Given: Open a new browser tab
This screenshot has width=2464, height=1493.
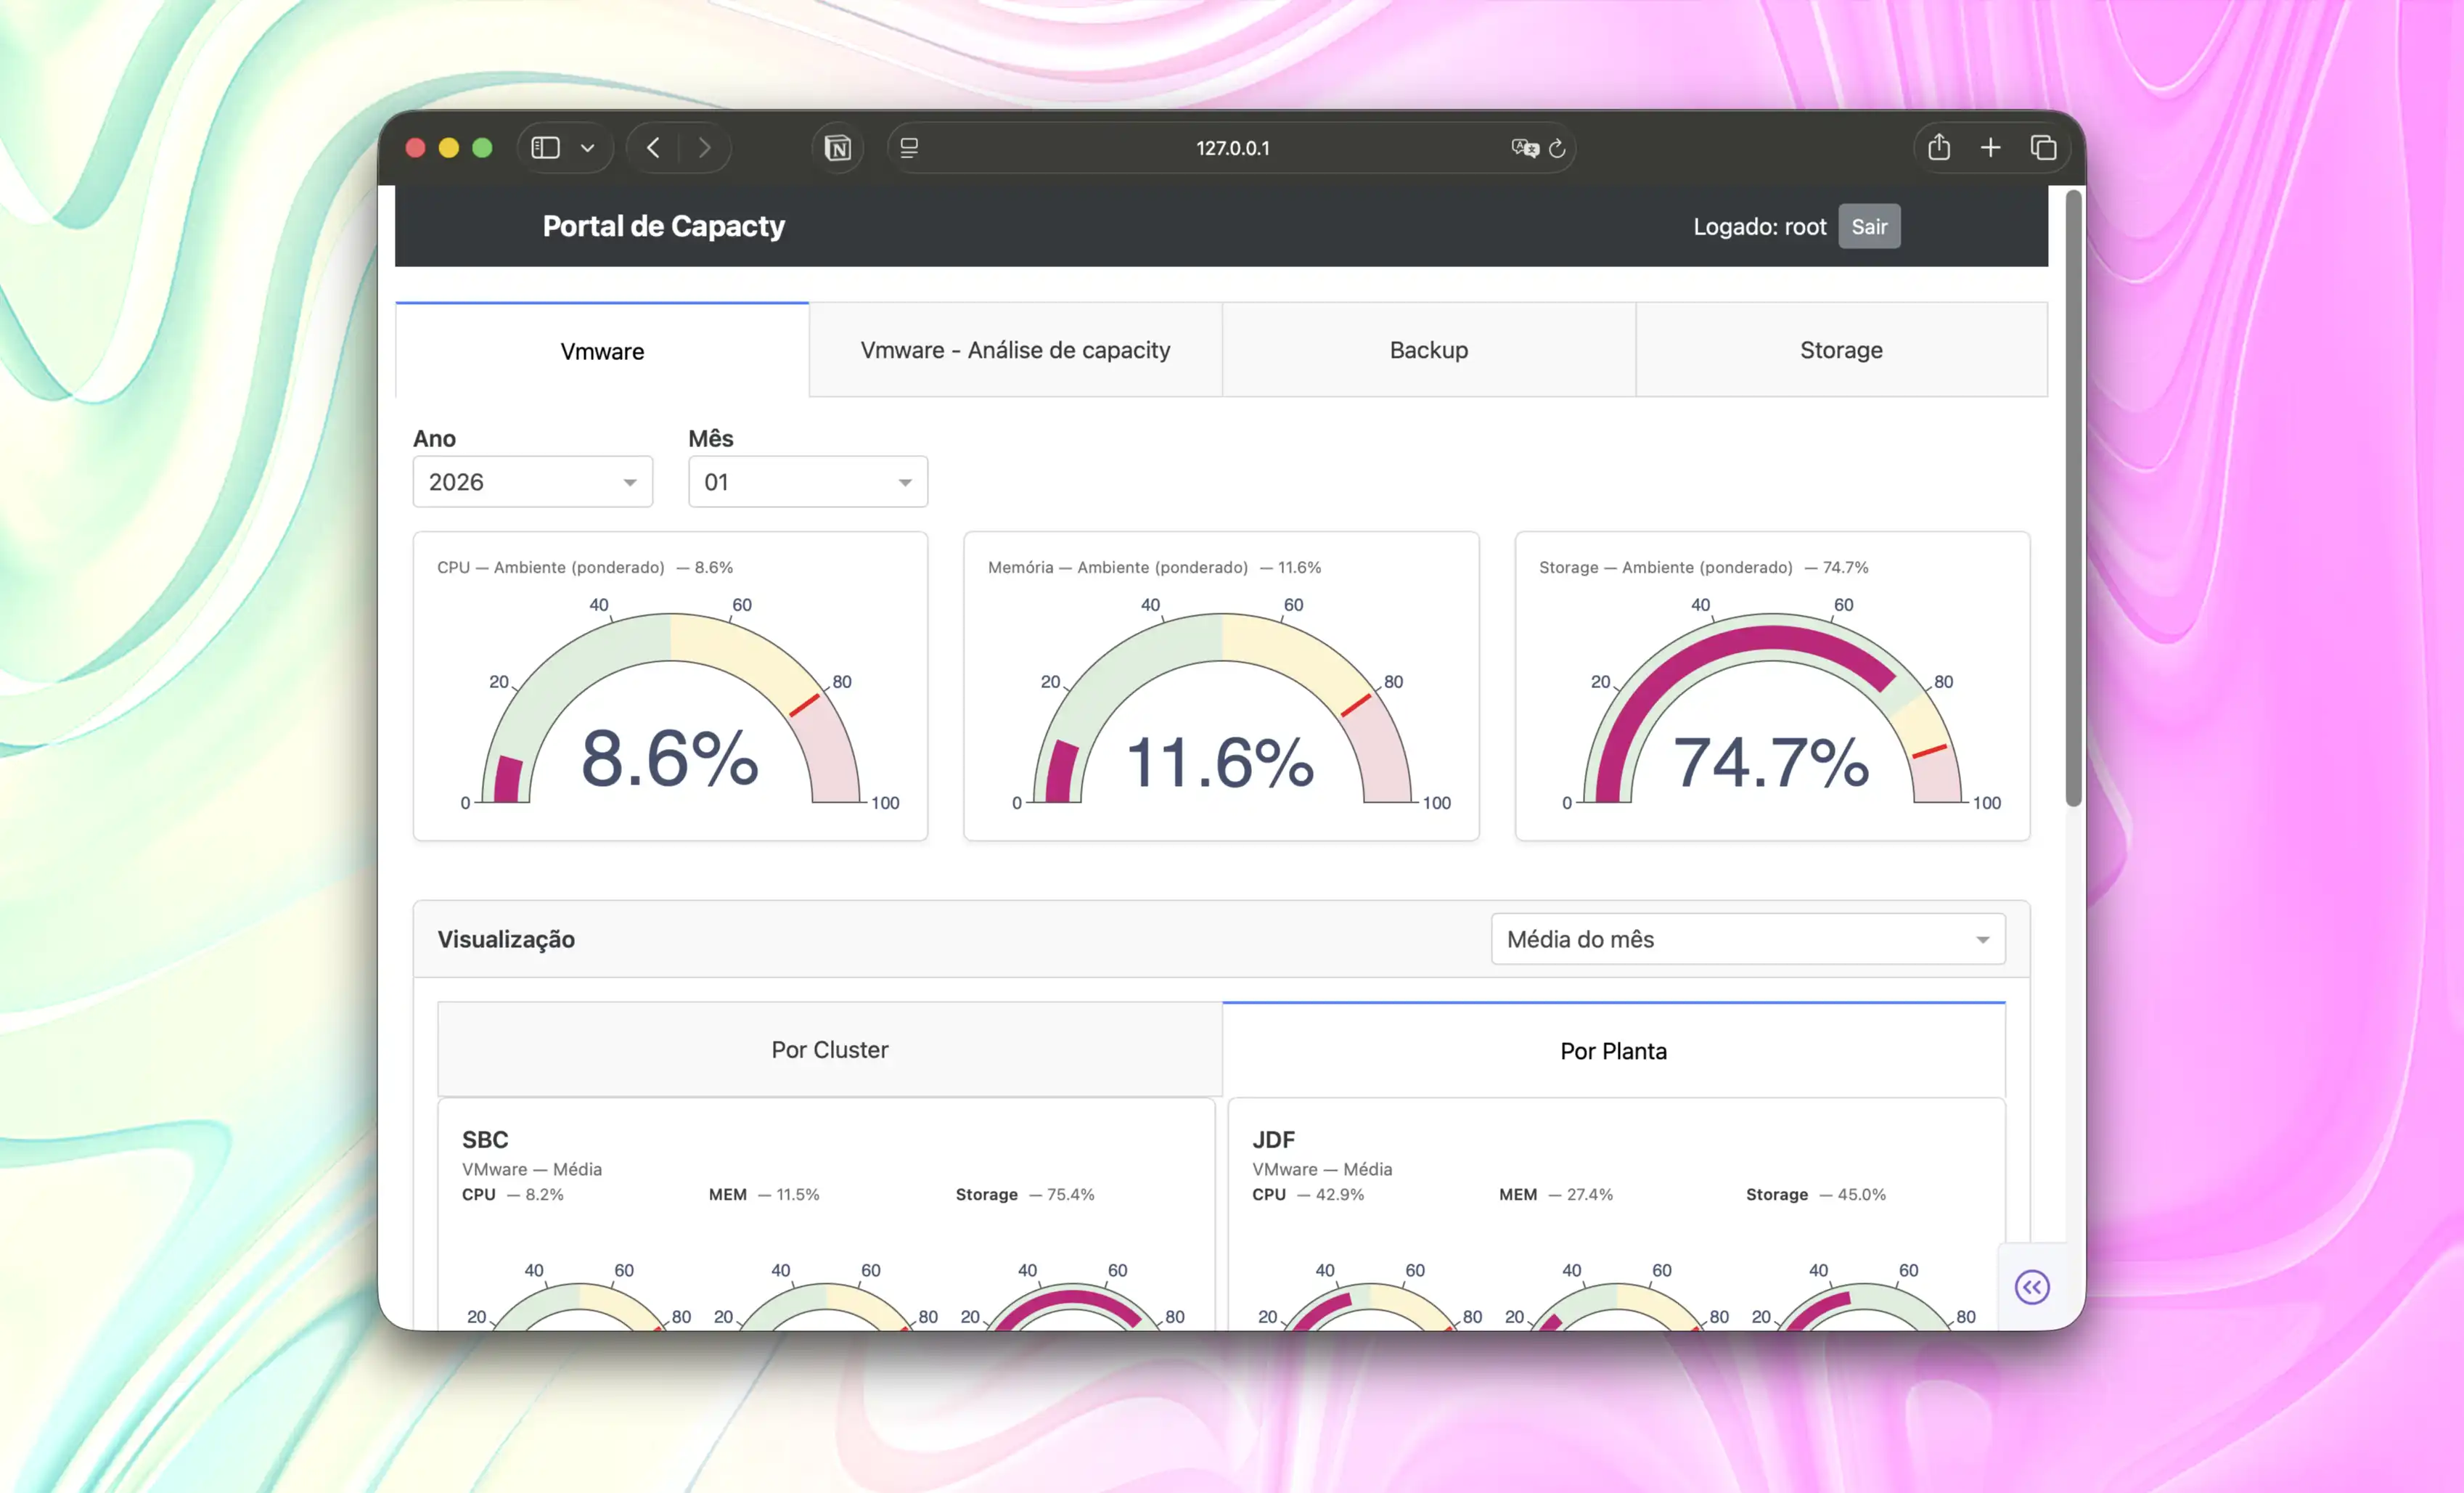Looking at the screenshot, I should click(x=1991, y=148).
